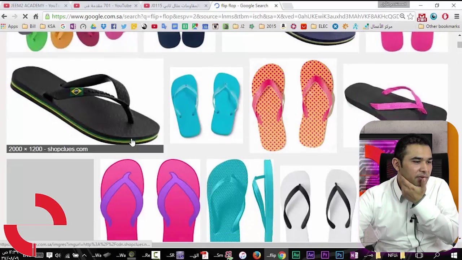
Task: Click the Gmail extension icon with 2181 badge
Action: click(422, 17)
